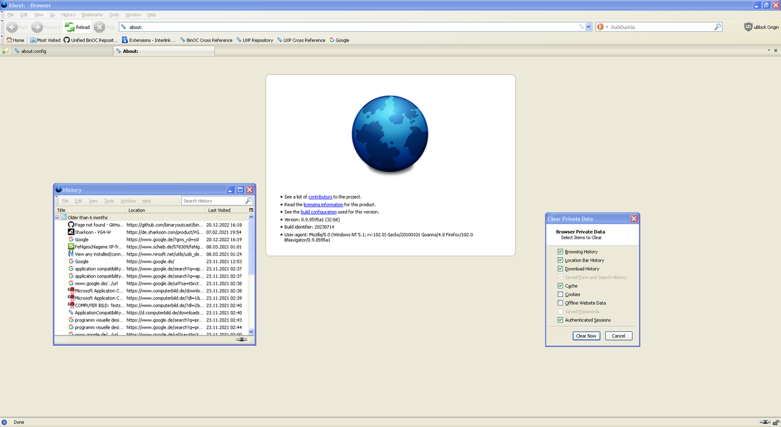This screenshot has height=427, width=781.
Task: Sort History by Last Visited column
Action: coord(226,210)
